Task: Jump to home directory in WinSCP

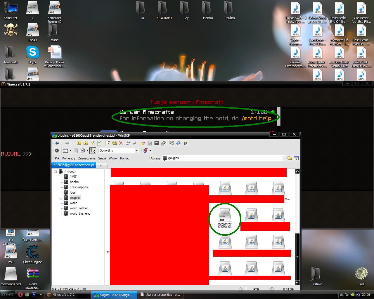Action: (93, 143)
